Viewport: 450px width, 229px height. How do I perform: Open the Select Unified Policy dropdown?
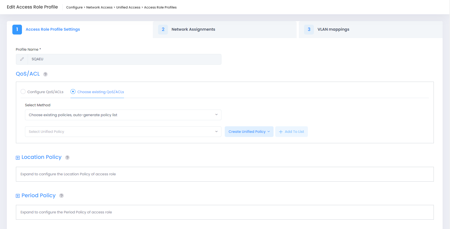coord(123,132)
